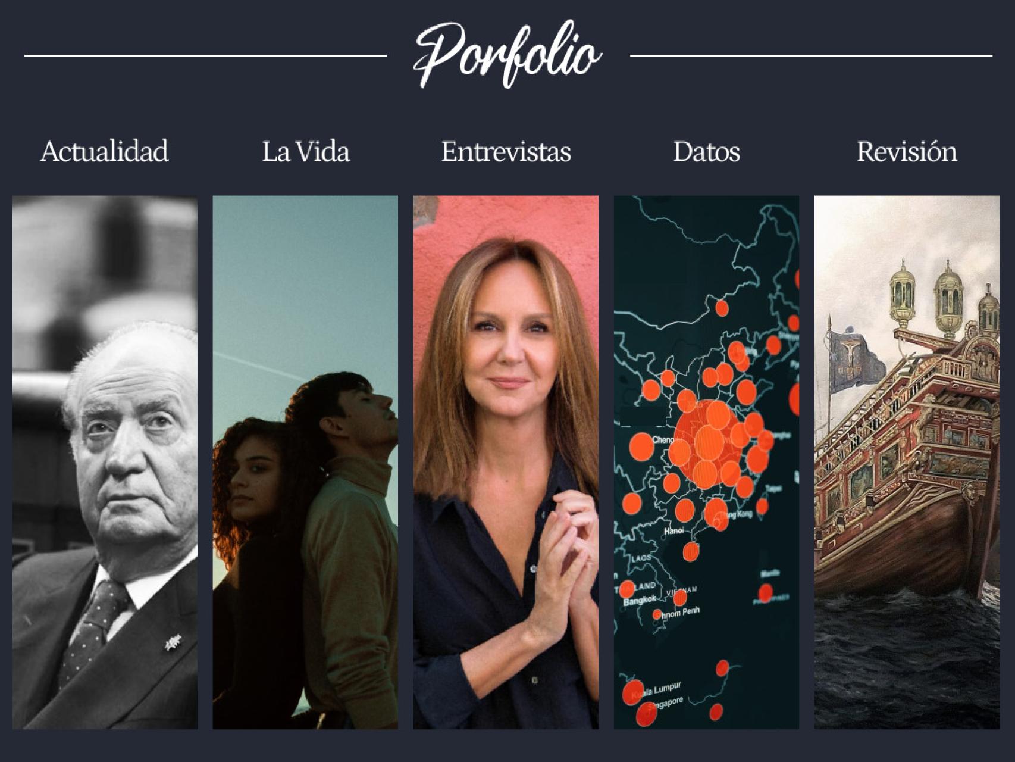Click the woman's clasped hands
The image size is (1015, 762).
(565, 555)
